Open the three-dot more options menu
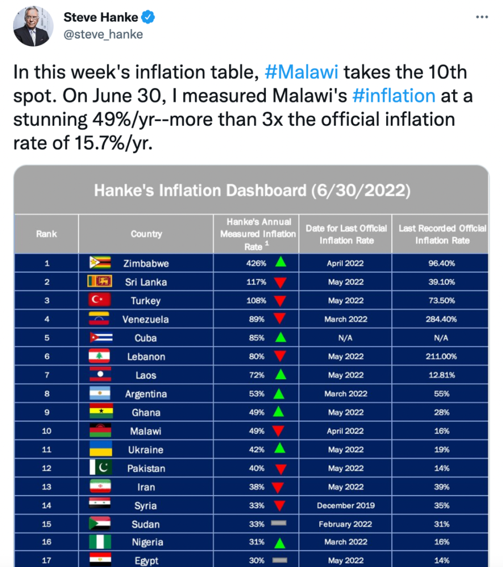The width and height of the screenshot is (503, 567). [x=481, y=17]
